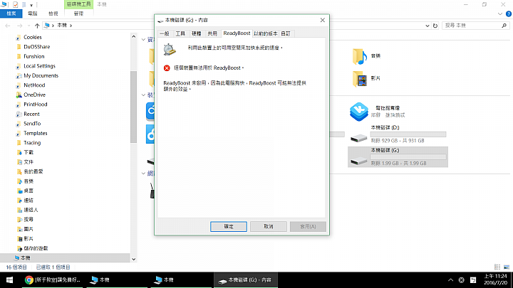Open recent locations dropdown arrow

coord(28,26)
